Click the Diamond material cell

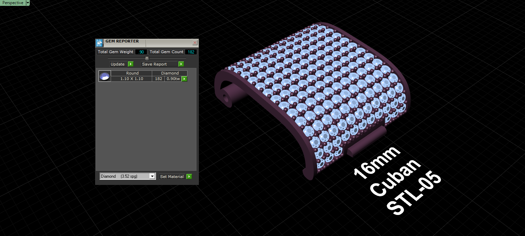[170, 73]
